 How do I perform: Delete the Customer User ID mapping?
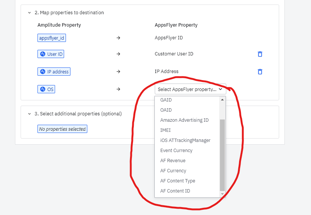tap(260, 54)
